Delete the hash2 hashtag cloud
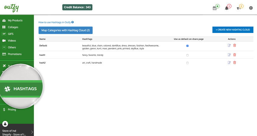Screen dimensions: 257x136 coord(235,63)
